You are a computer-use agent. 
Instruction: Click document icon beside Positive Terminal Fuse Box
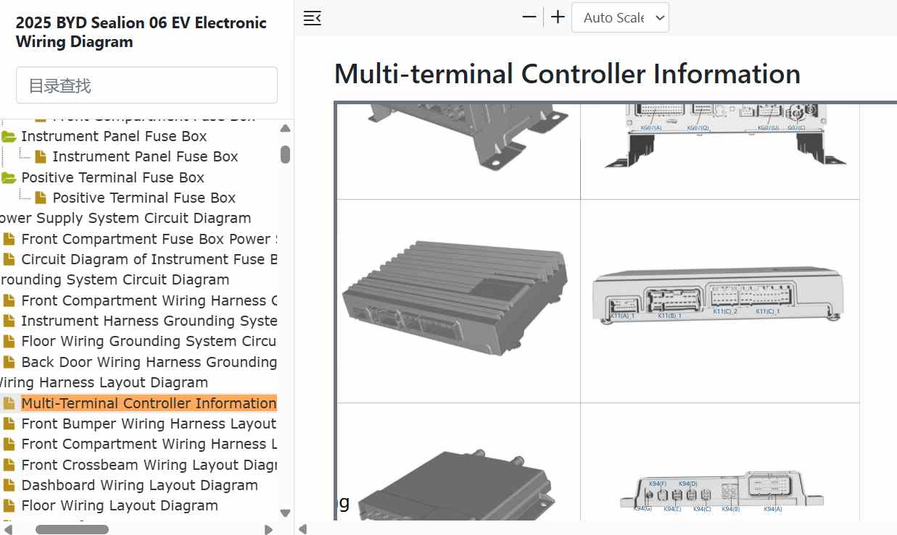tap(41, 198)
